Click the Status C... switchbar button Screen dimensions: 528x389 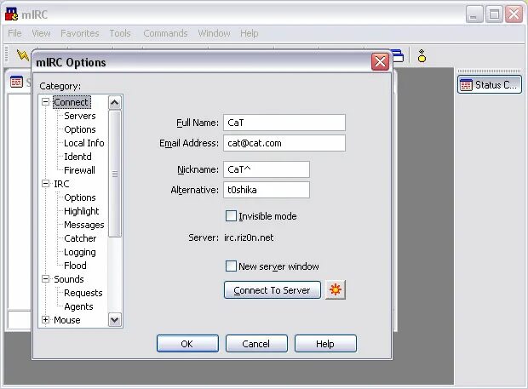(x=490, y=85)
